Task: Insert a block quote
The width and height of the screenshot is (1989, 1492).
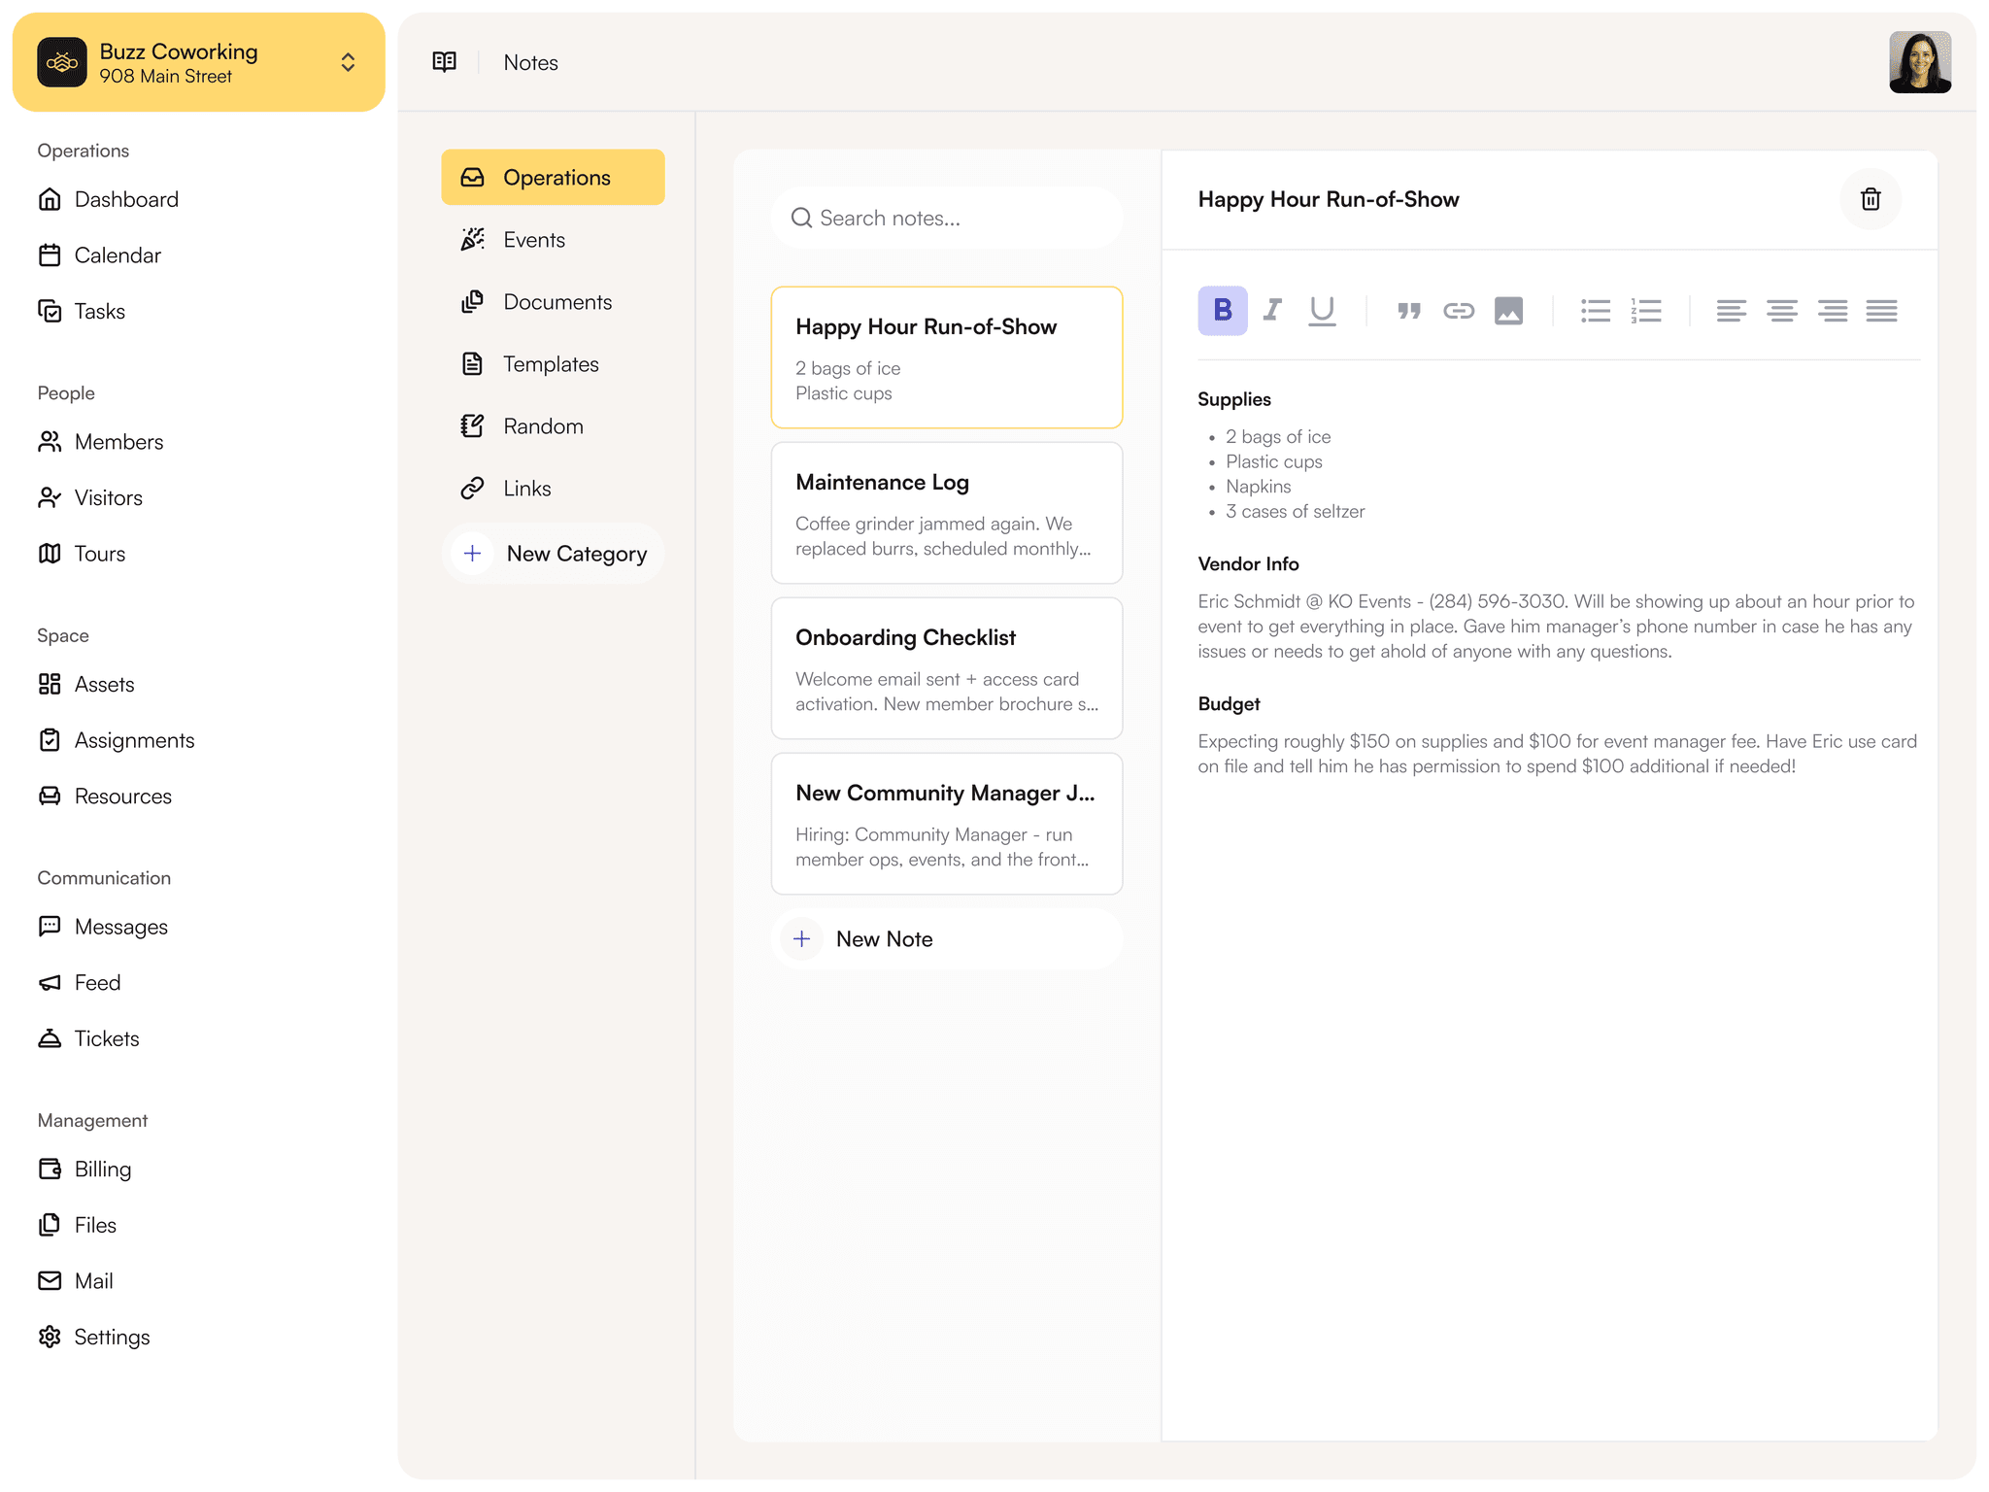Action: point(1408,311)
